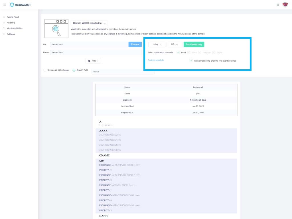Toggle Slack notification checkbox
Viewport: 292px width, 219px height.
[189, 52]
